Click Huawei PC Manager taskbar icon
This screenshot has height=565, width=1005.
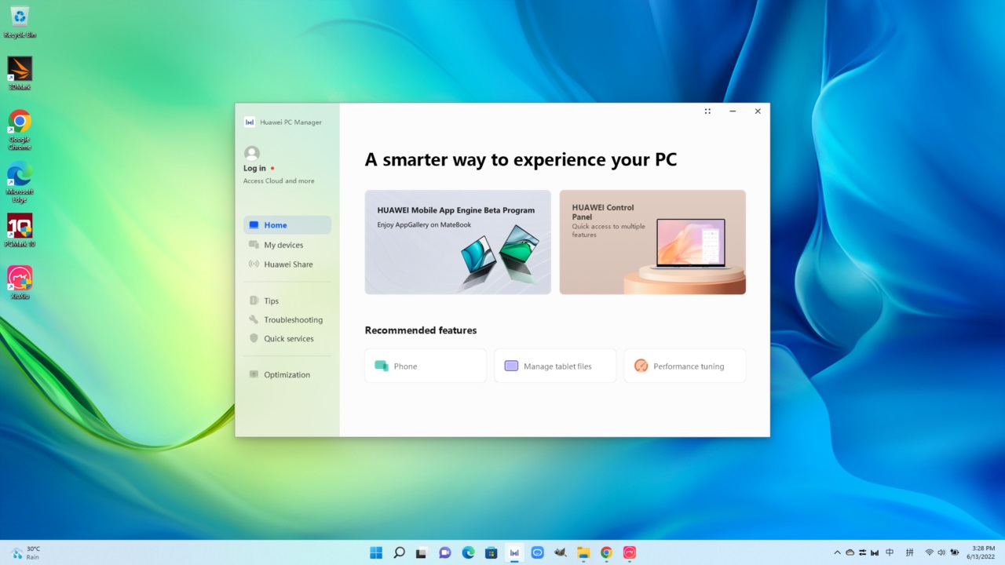514,552
